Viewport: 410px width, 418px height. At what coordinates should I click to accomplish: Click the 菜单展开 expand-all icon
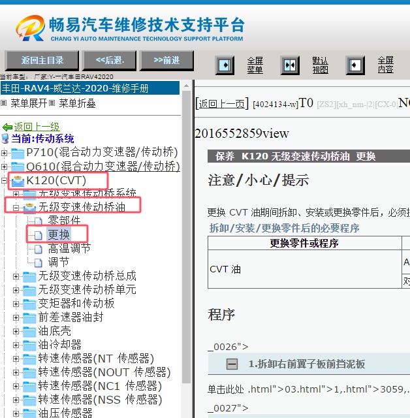pos(4,103)
